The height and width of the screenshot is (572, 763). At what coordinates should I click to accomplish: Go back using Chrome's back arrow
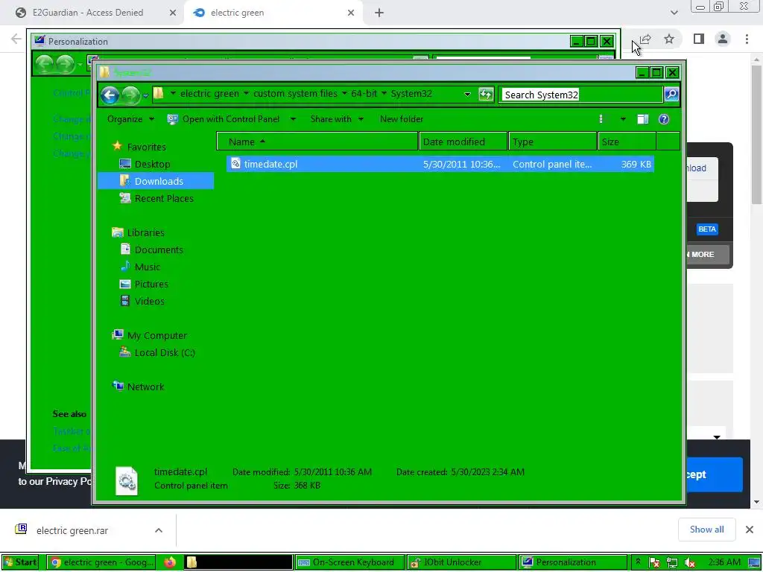pos(16,39)
